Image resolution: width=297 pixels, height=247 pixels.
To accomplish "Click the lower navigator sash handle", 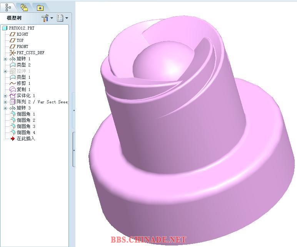I will 74,149.
